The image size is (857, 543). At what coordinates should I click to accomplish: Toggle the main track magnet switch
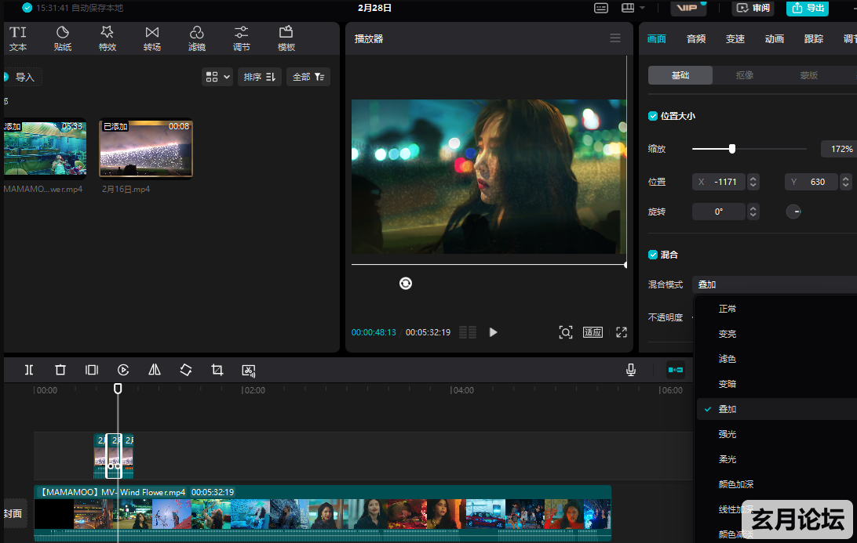click(x=676, y=370)
